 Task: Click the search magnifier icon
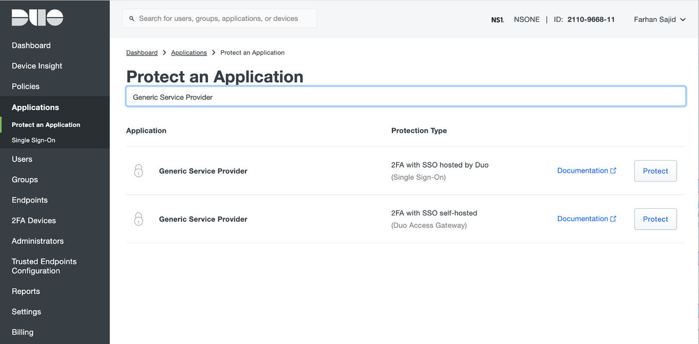tap(132, 19)
